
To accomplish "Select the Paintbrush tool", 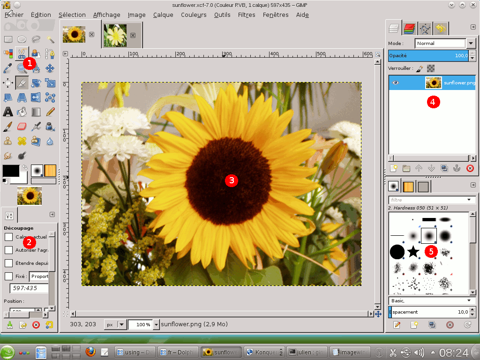I will (x=8, y=127).
